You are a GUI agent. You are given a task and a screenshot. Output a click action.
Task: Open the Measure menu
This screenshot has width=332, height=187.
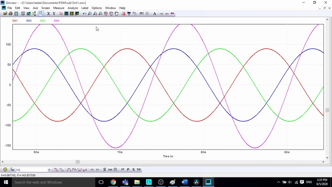click(x=59, y=8)
